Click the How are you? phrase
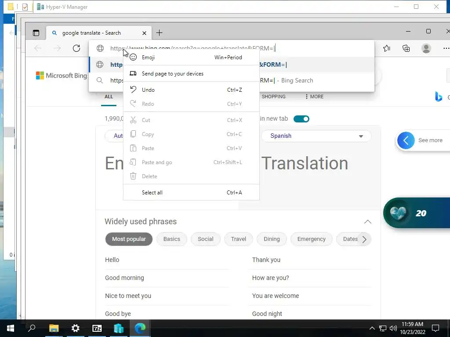This screenshot has height=337, width=450. click(271, 278)
